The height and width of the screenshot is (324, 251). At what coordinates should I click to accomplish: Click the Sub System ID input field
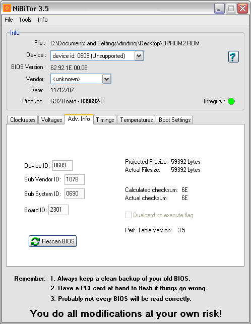point(75,193)
